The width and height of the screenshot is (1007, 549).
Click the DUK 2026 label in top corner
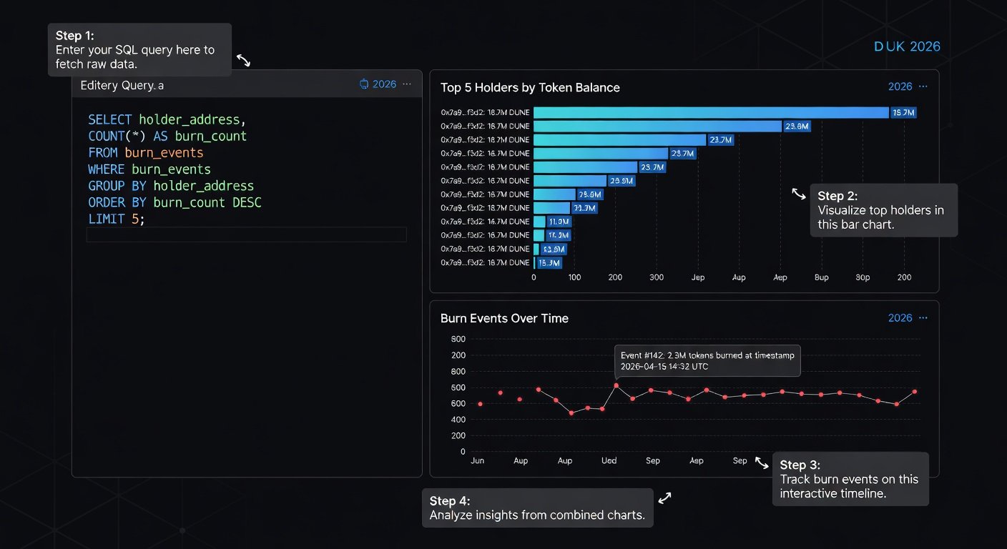click(x=907, y=46)
